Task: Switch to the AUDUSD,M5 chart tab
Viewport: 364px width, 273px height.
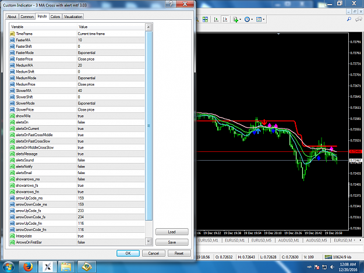Action: pyautogui.click(x=316, y=240)
